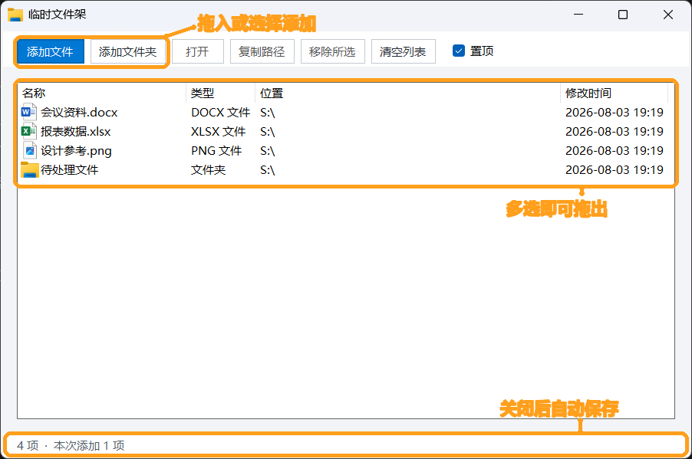692x459 pixels.
Task: Select the file name 会议资料.docx
Action: 80,113
